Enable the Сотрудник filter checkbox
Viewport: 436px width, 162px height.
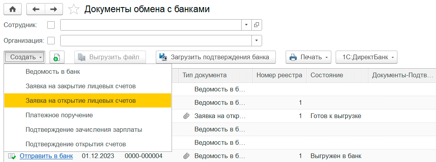[x=51, y=25]
